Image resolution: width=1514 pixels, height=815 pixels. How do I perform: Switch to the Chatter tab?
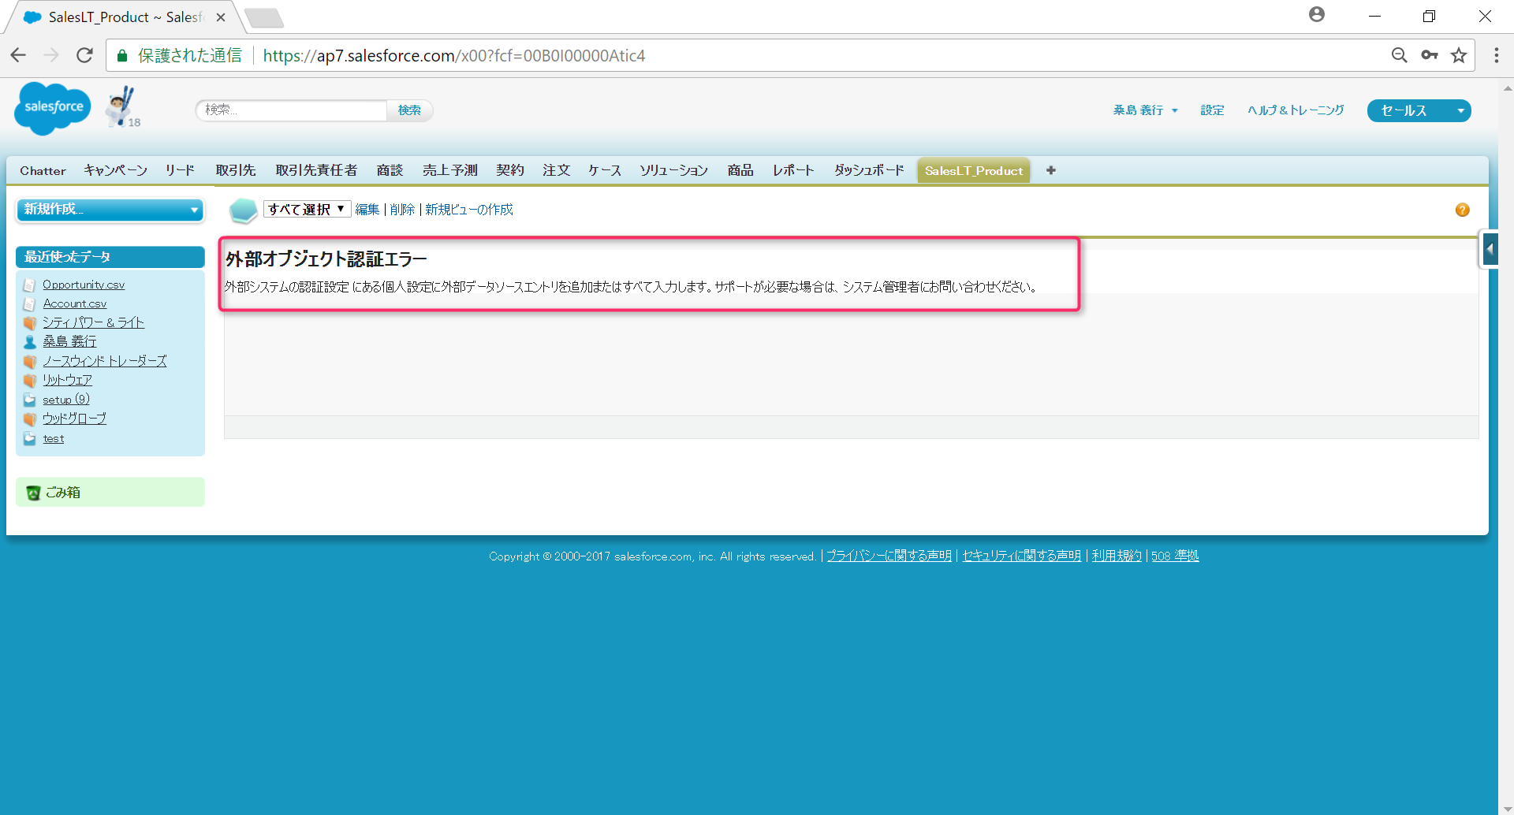point(42,170)
